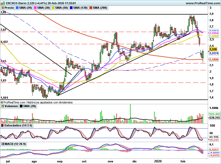
Task: Click the candlestick icon beside ERCROS title
Action: (x=3, y=3)
